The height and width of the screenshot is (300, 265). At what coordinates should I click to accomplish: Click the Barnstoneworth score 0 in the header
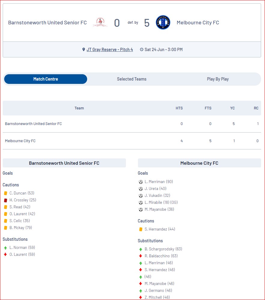117,23
